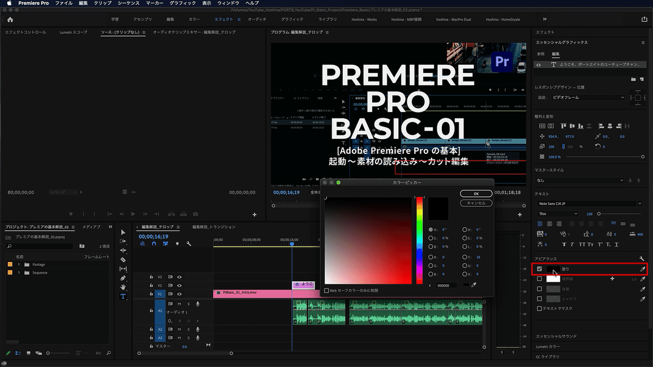Select the R radio button in Color Picker

click(x=431, y=257)
